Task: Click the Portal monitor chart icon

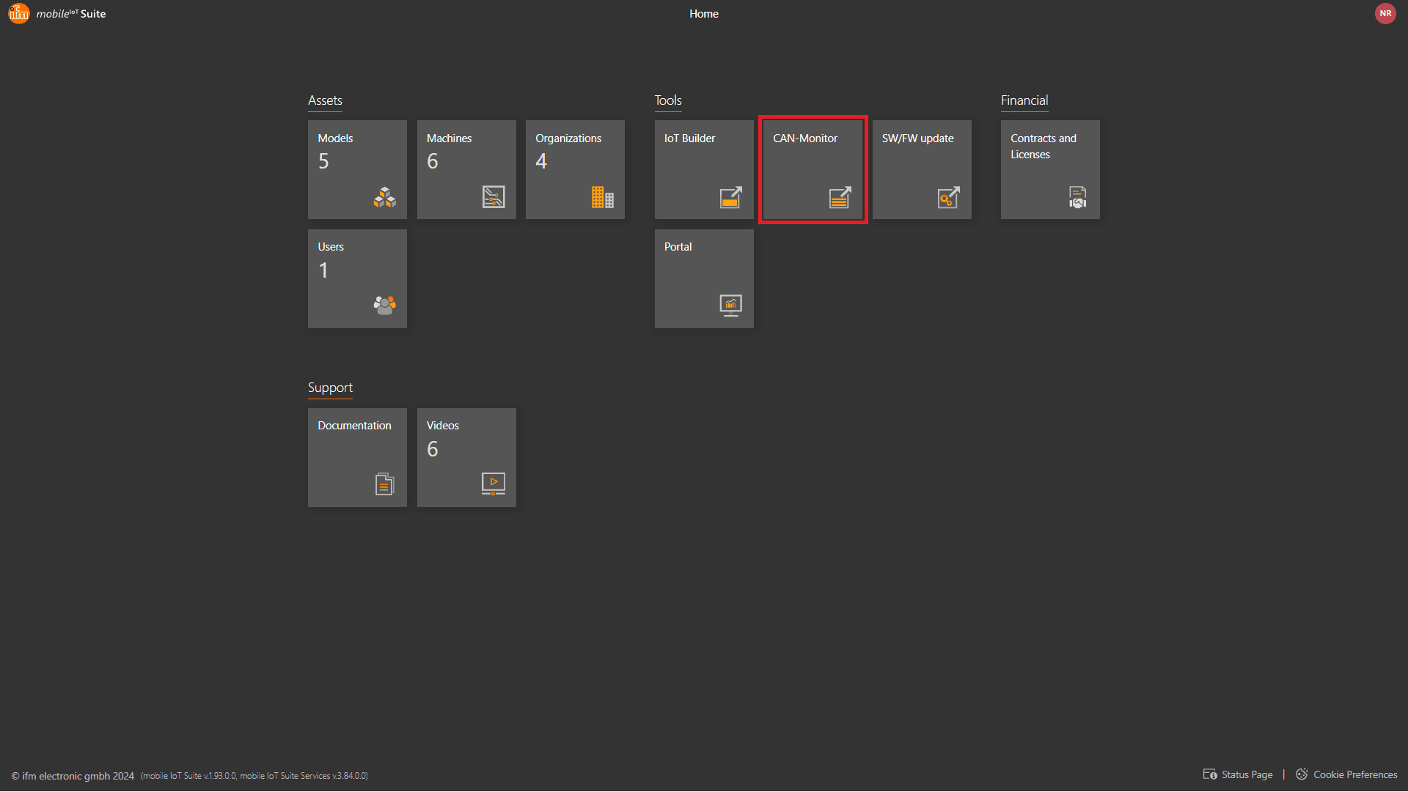Action: pos(730,305)
